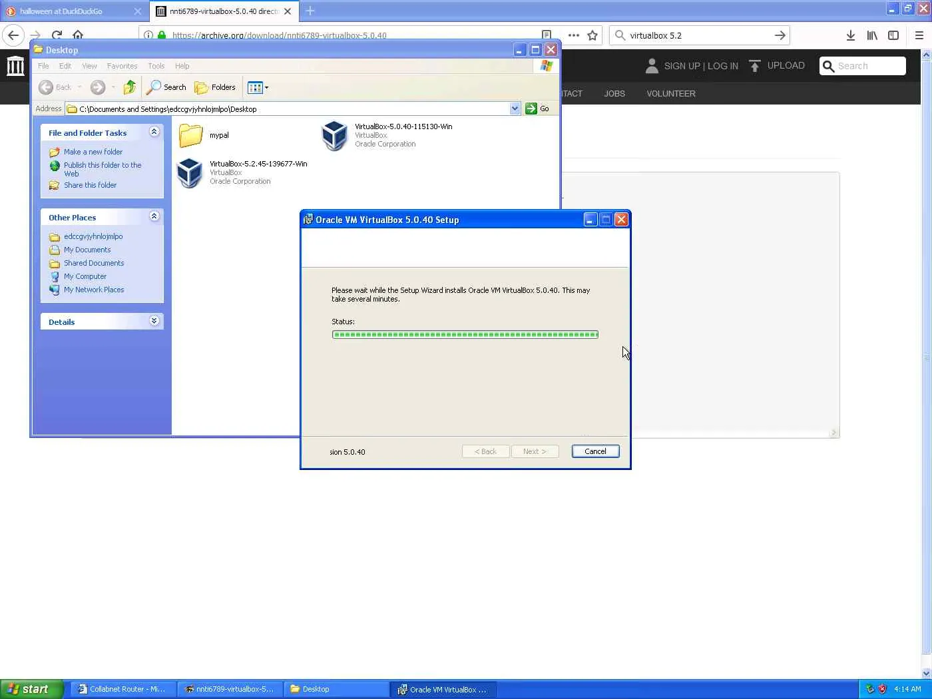
Task: Open My Documents from Other Places
Action: coord(87,250)
